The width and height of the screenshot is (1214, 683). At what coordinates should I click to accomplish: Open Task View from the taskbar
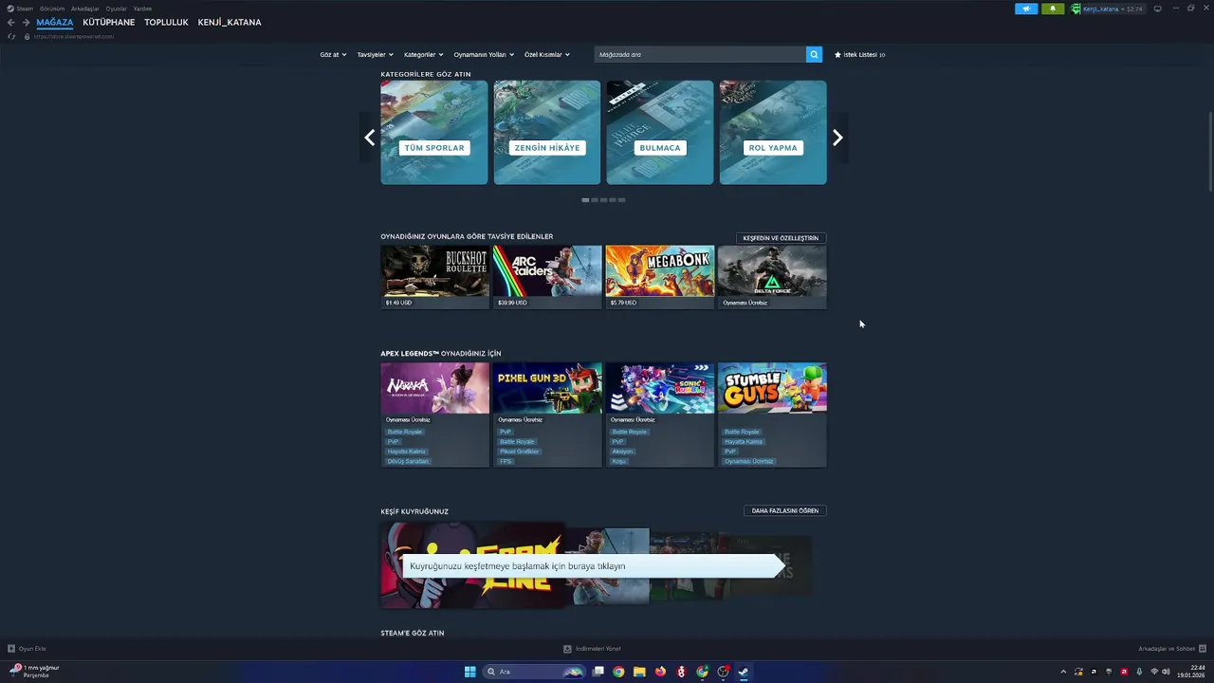pos(598,672)
